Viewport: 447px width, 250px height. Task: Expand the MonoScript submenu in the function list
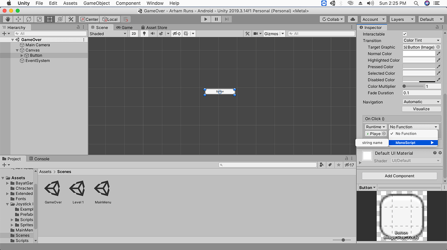[413, 142]
